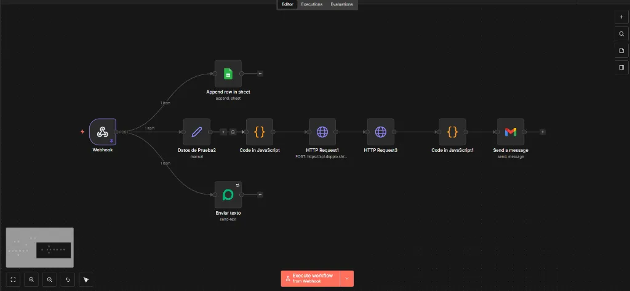Click the 'append: sheet' subtitle
The width and height of the screenshot is (630, 291).
[x=228, y=98]
